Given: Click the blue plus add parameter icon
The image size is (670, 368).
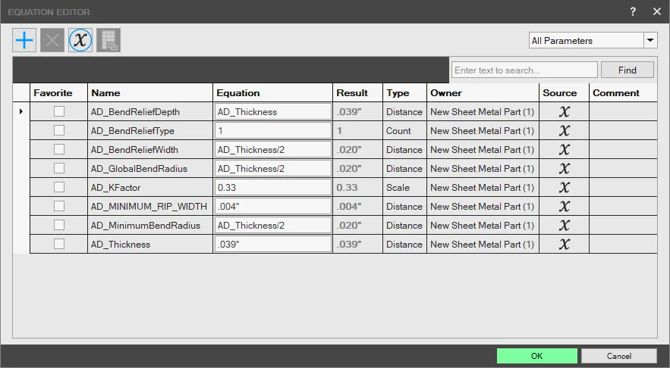Looking at the screenshot, I should tap(24, 40).
